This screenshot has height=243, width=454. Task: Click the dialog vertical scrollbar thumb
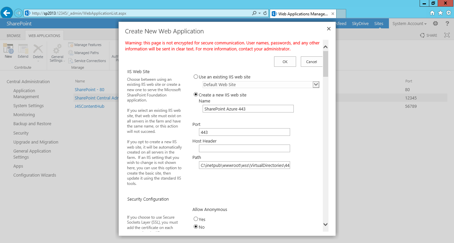click(326, 64)
